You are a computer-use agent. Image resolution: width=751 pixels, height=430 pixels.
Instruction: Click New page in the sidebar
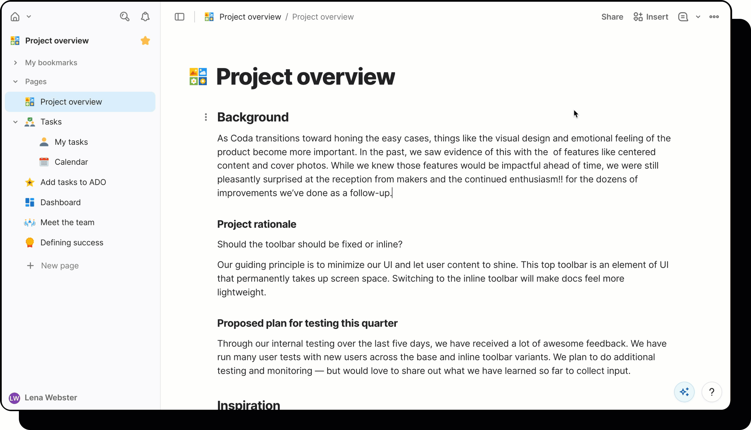pos(60,266)
